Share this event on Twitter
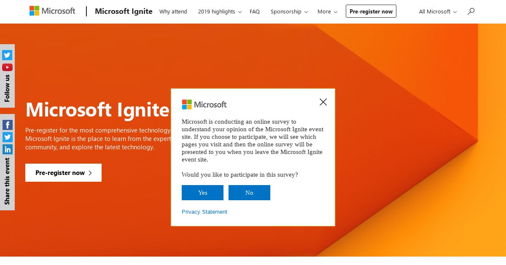The image size is (506, 265). (x=8, y=137)
